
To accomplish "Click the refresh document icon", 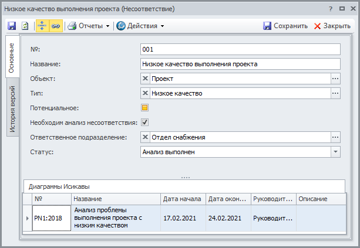I will 25,26.
